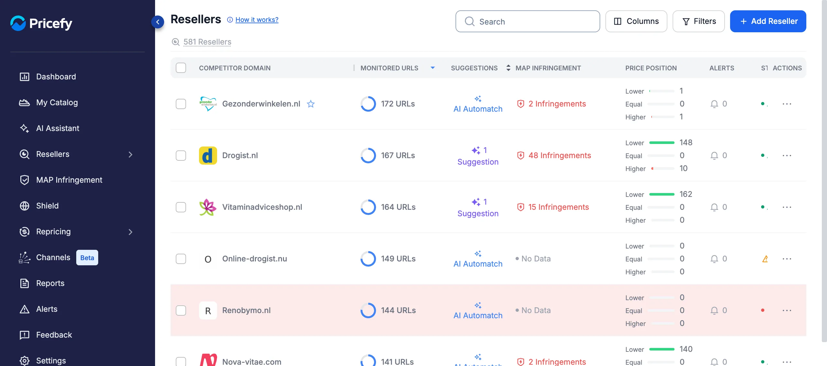Click the bell alert icon in Drogist.nl row
This screenshot has width=827, height=366.
point(714,156)
